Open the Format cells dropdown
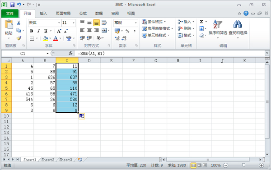271x170 pixels. [x=186, y=35]
